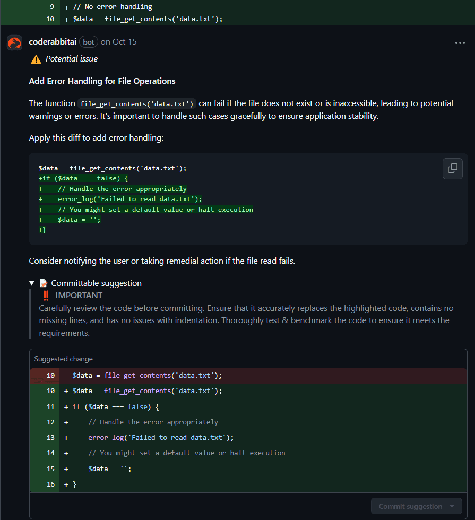Screen dimensions: 475x520
Task: Click the bot badge label
Action: coord(89,42)
